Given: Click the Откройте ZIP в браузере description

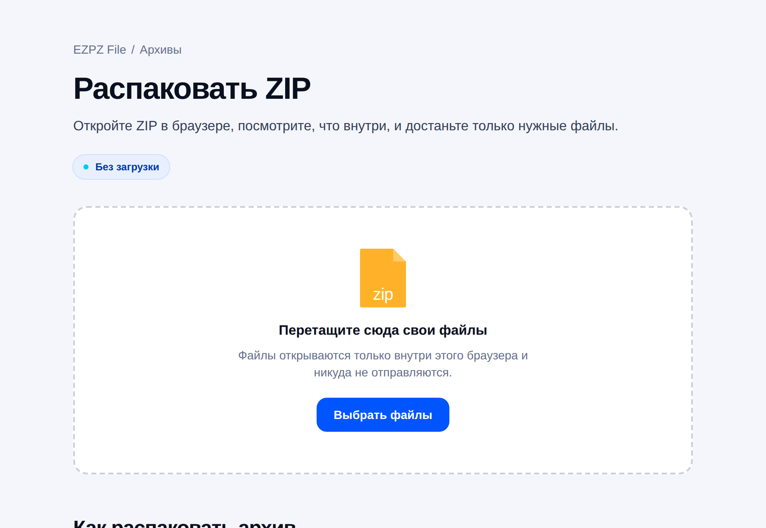Looking at the screenshot, I should (x=346, y=126).
